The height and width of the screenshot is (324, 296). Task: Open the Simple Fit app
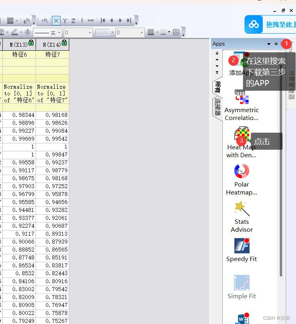242,287
